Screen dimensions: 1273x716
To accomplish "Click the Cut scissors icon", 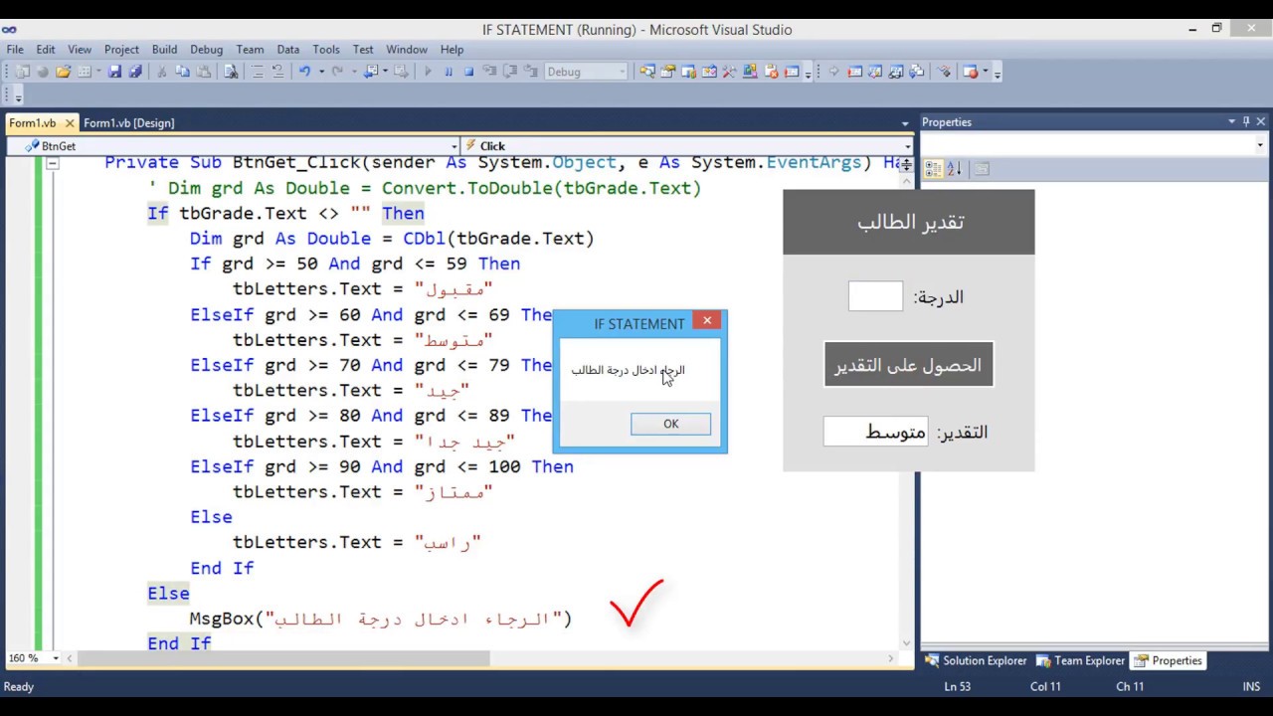I will click(x=161, y=72).
